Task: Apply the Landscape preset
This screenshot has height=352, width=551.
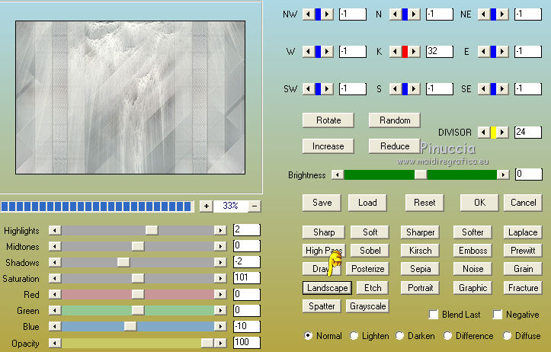Action: 327,288
